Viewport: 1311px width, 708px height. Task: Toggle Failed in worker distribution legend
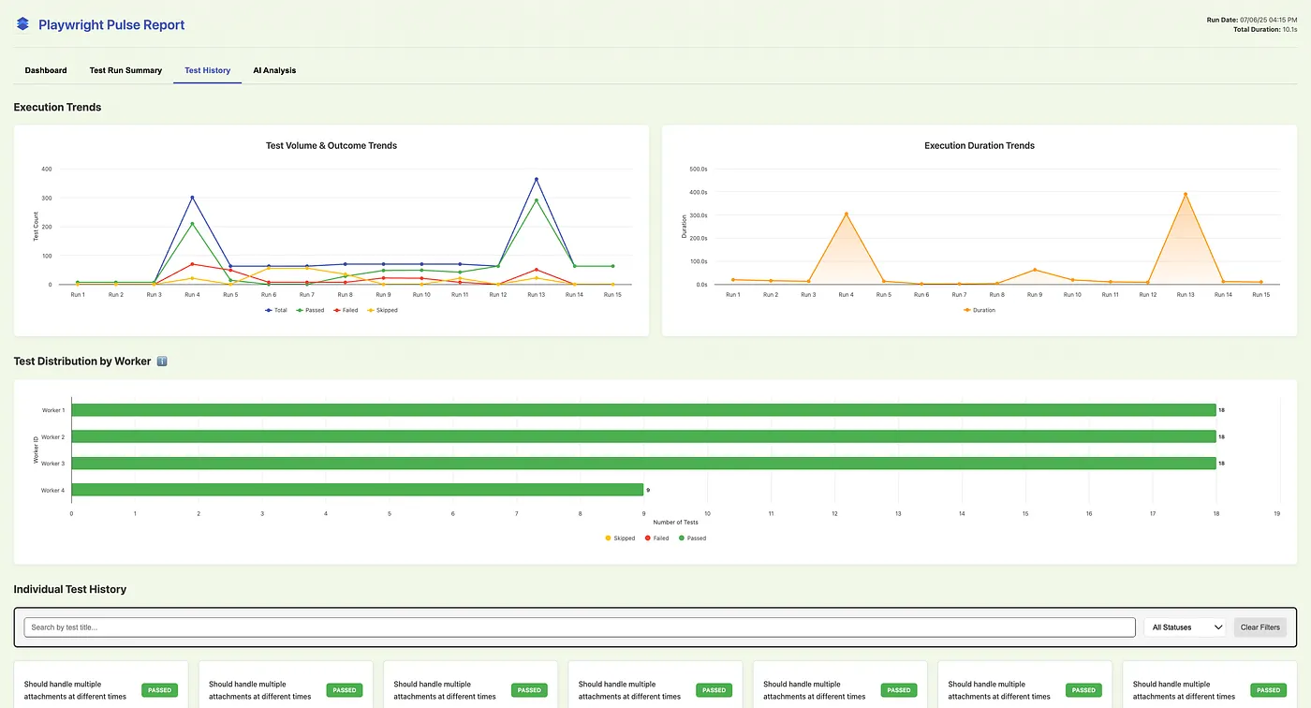pyautogui.click(x=656, y=538)
